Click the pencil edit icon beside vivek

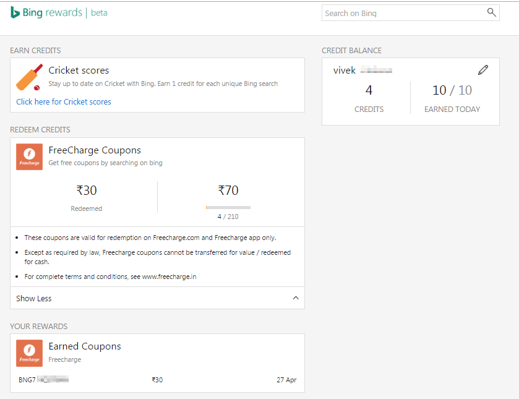coord(483,70)
